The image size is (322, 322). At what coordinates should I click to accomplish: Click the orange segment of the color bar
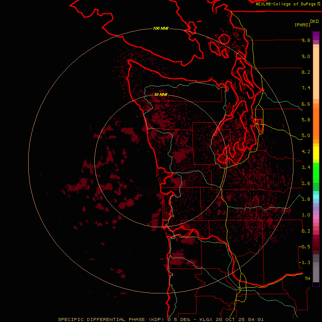coord(316,124)
